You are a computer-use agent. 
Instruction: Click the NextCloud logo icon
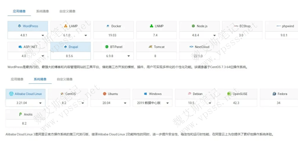pyautogui.click(x=191, y=47)
